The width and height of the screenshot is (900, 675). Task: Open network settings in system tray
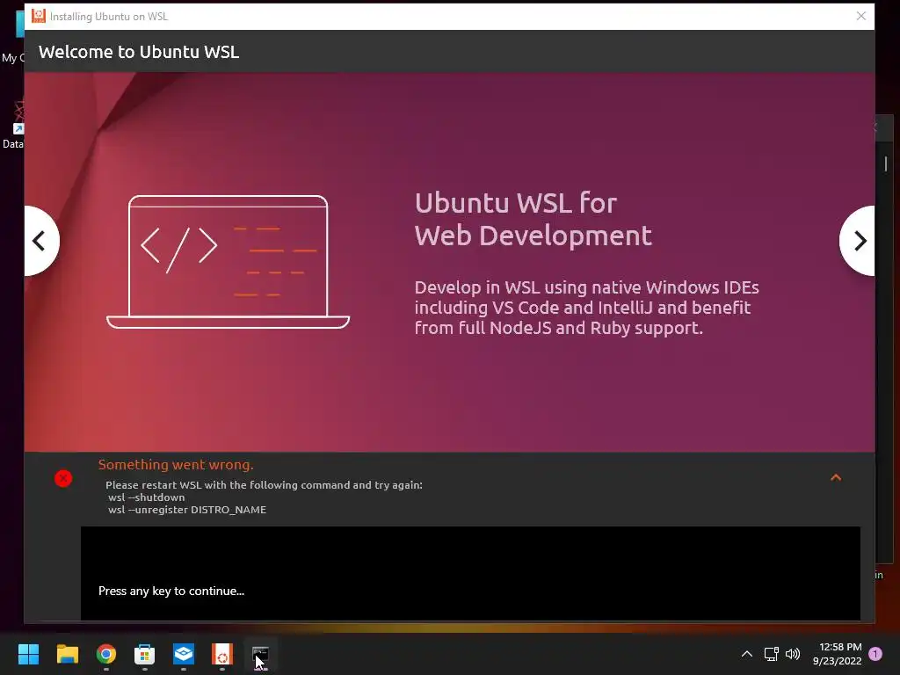pos(771,654)
